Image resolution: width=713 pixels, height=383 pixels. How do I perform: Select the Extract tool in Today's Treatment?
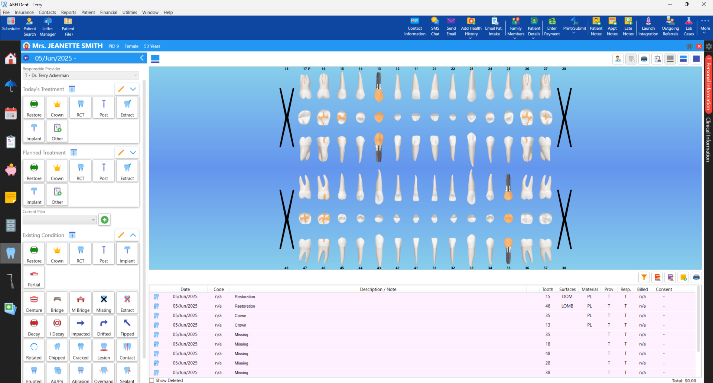point(127,107)
